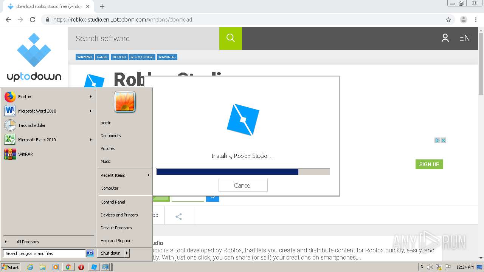Open Opera from the taskbar
Image resolution: width=484 pixels, height=272 pixels.
point(81,267)
